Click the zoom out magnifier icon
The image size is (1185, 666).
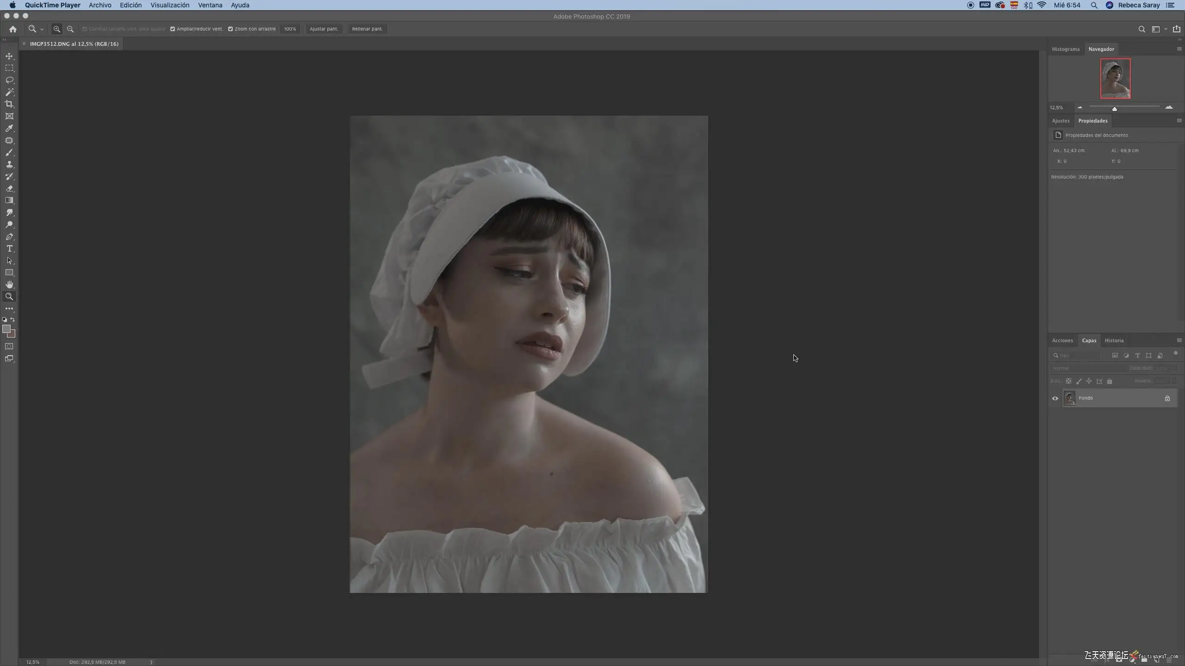70,29
